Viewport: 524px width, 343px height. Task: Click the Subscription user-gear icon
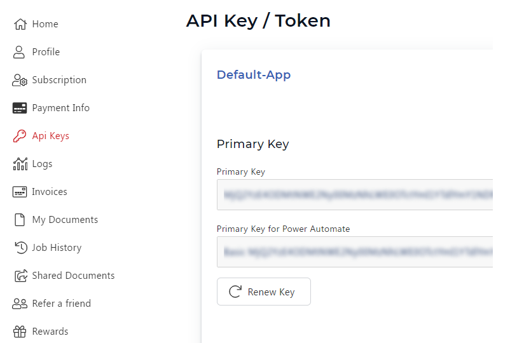click(20, 80)
